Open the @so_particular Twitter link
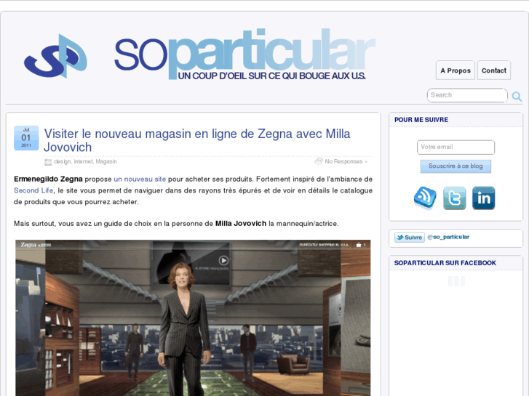The height and width of the screenshot is (396, 529). [x=448, y=237]
